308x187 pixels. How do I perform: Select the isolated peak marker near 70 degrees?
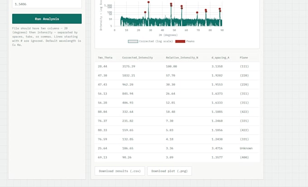(x=197, y=13)
